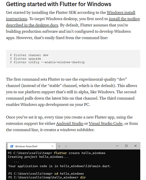Screen dimensions: 146x180
Task: Minimize the PowerShell window
Action: (117, 146)
